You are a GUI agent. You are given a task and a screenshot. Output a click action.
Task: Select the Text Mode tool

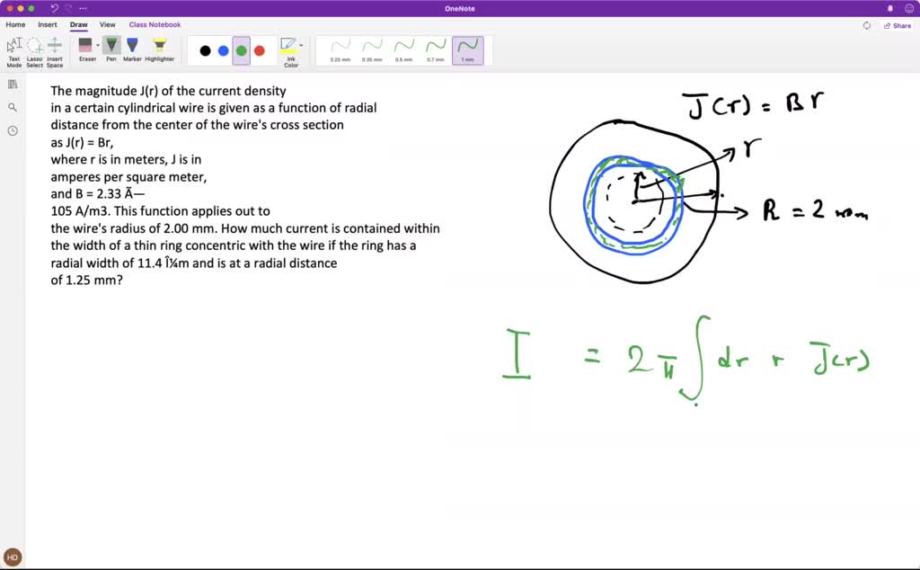14,52
